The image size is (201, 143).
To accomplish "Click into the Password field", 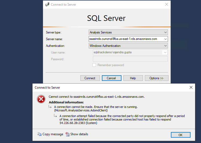I will [130, 59].
